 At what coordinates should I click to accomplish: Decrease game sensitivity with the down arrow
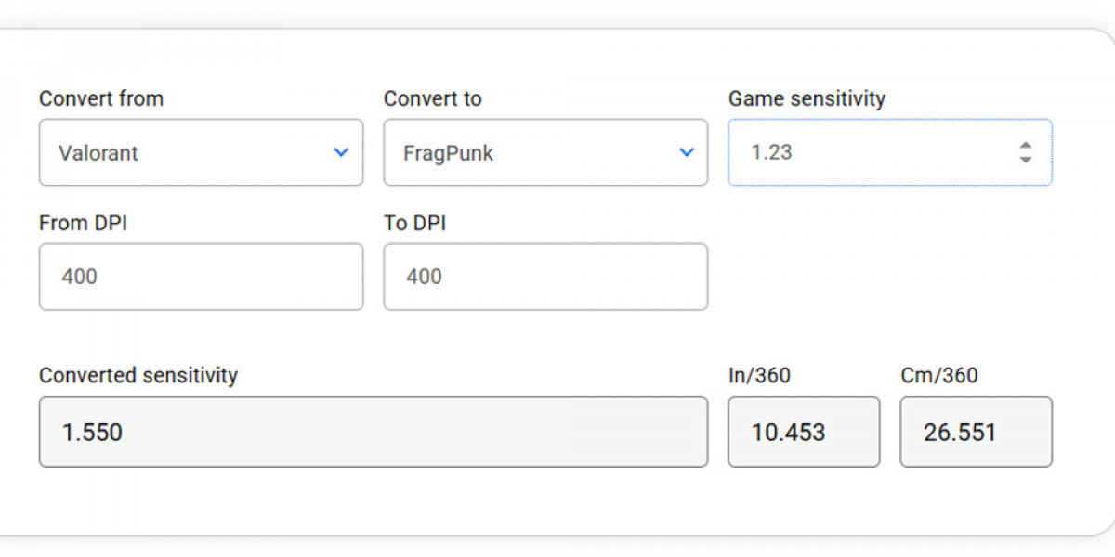pyautogui.click(x=1025, y=160)
